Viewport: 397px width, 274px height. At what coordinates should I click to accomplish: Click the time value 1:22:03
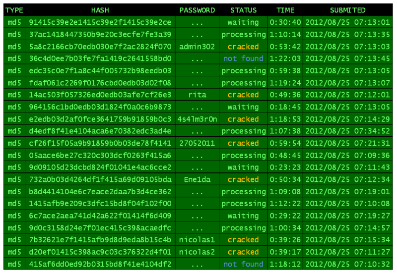tap(285, 58)
